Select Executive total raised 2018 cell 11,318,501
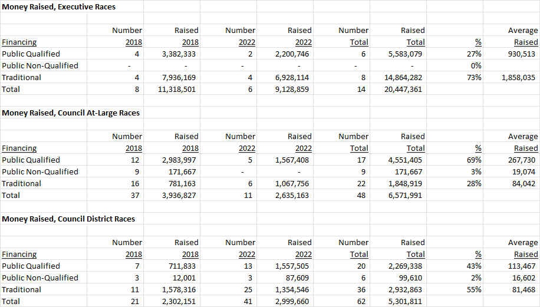Screen dimensions: 540x307 pyautogui.click(x=177, y=90)
